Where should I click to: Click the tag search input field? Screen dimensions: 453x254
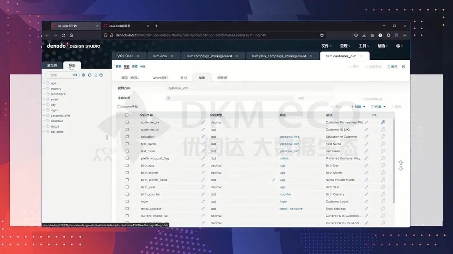tap(59, 75)
